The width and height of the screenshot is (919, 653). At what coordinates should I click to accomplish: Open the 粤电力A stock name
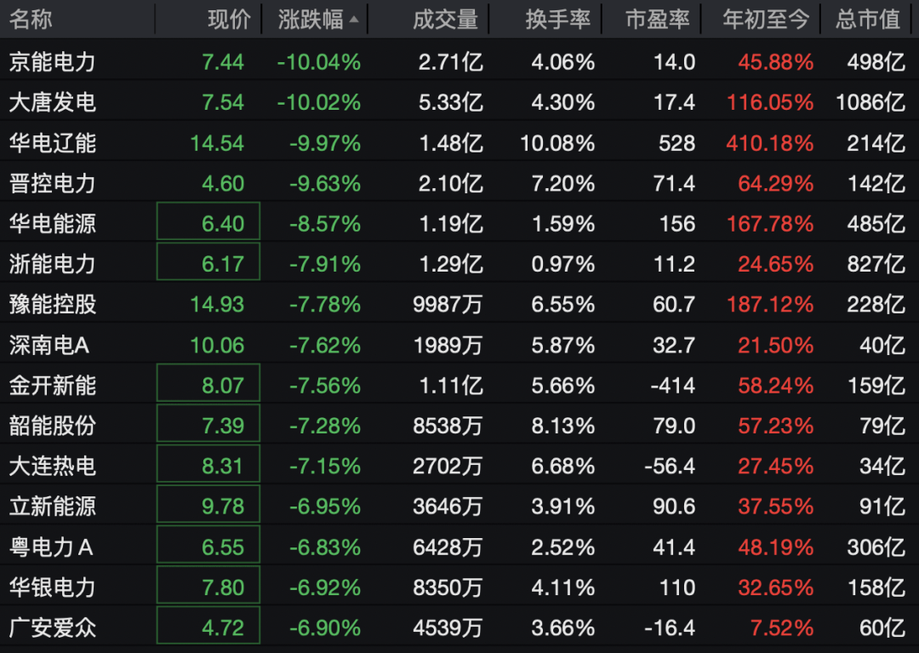[51, 547]
